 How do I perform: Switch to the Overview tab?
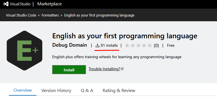click(22, 90)
